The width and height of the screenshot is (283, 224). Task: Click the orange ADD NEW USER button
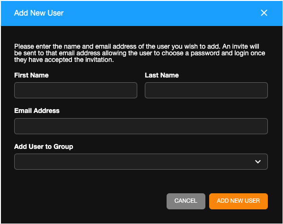click(239, 201)
